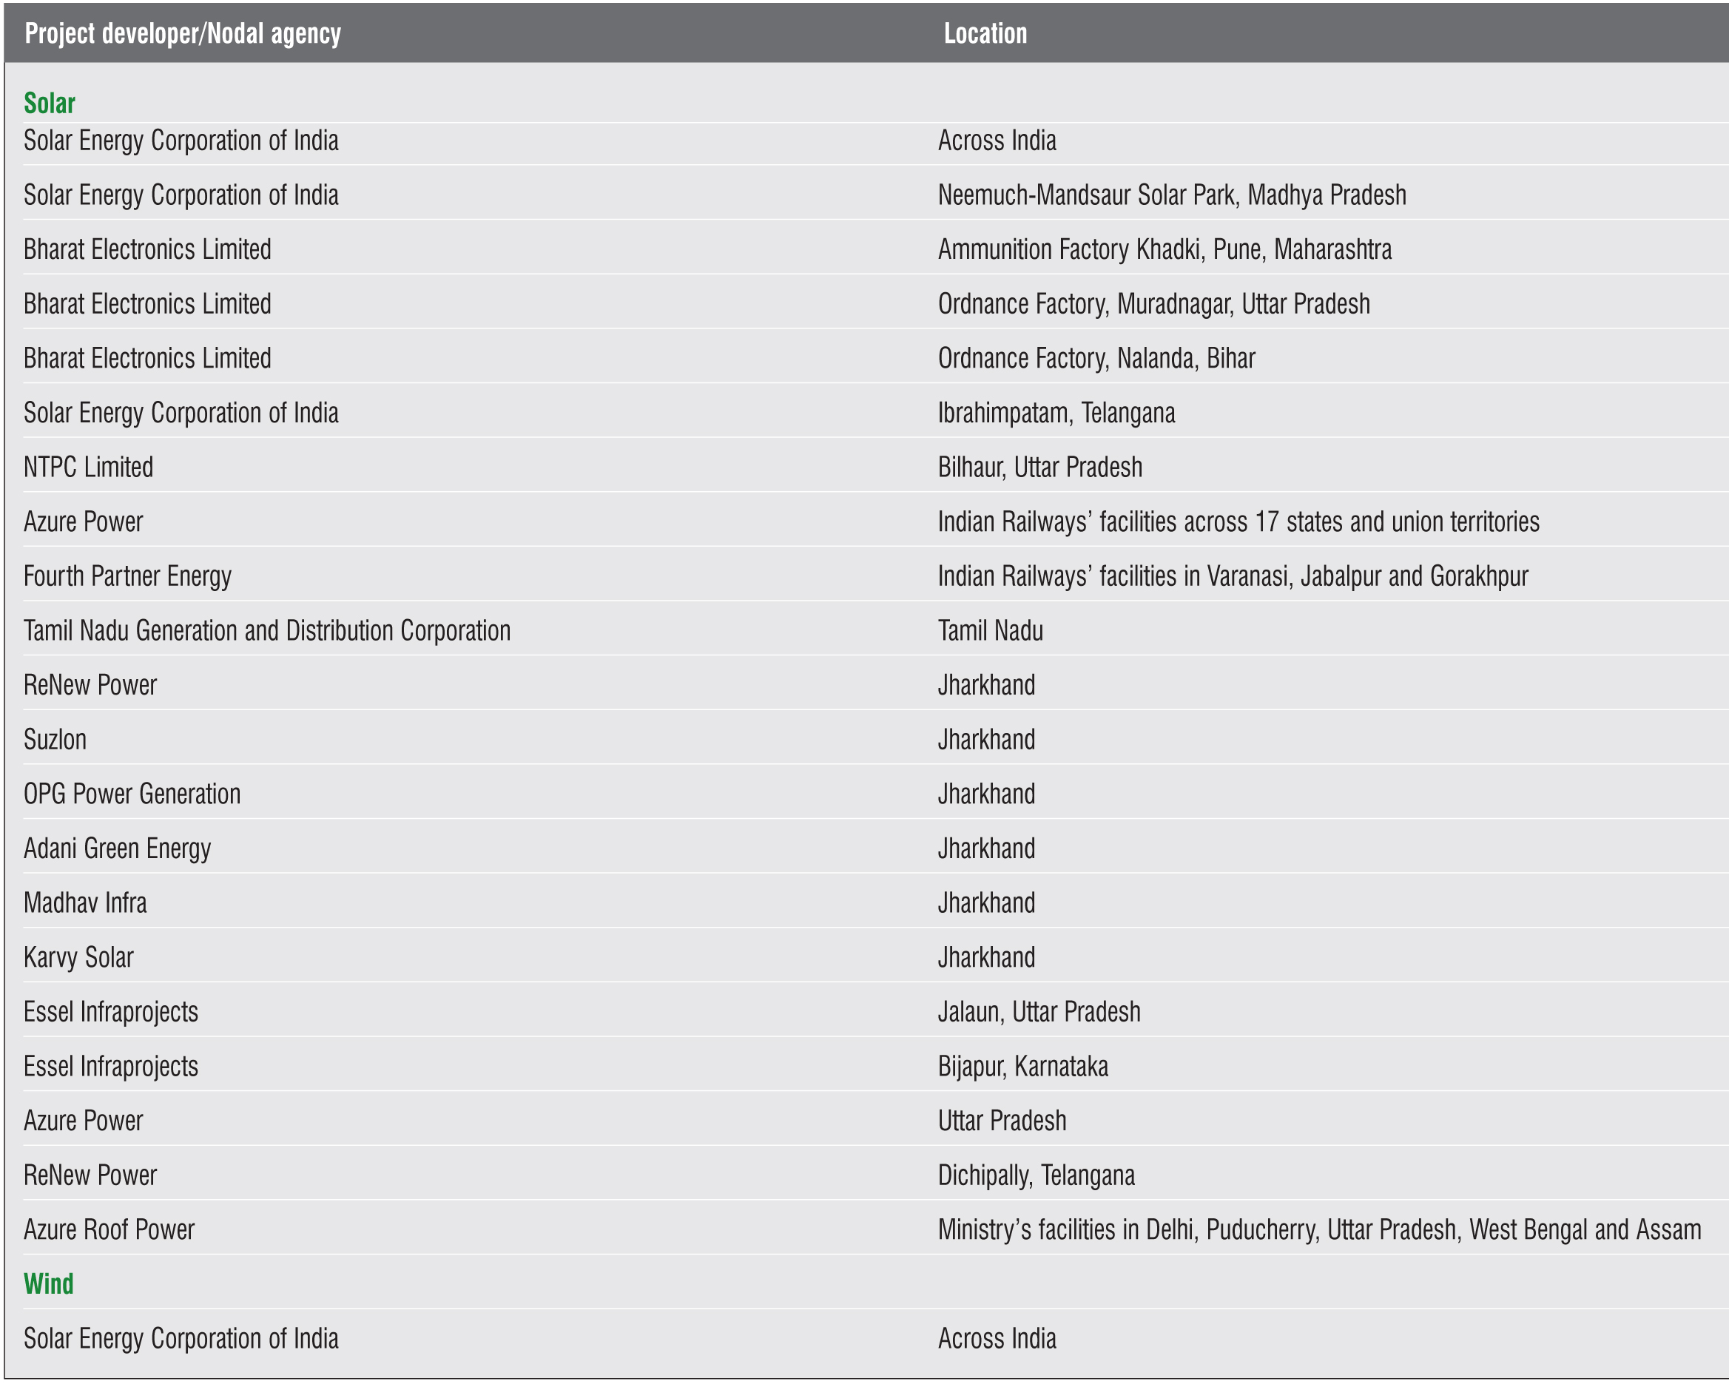Select the green Wind section heading
Viewport: 1729px width, 1384px height.
click(x=49, y=1283)
